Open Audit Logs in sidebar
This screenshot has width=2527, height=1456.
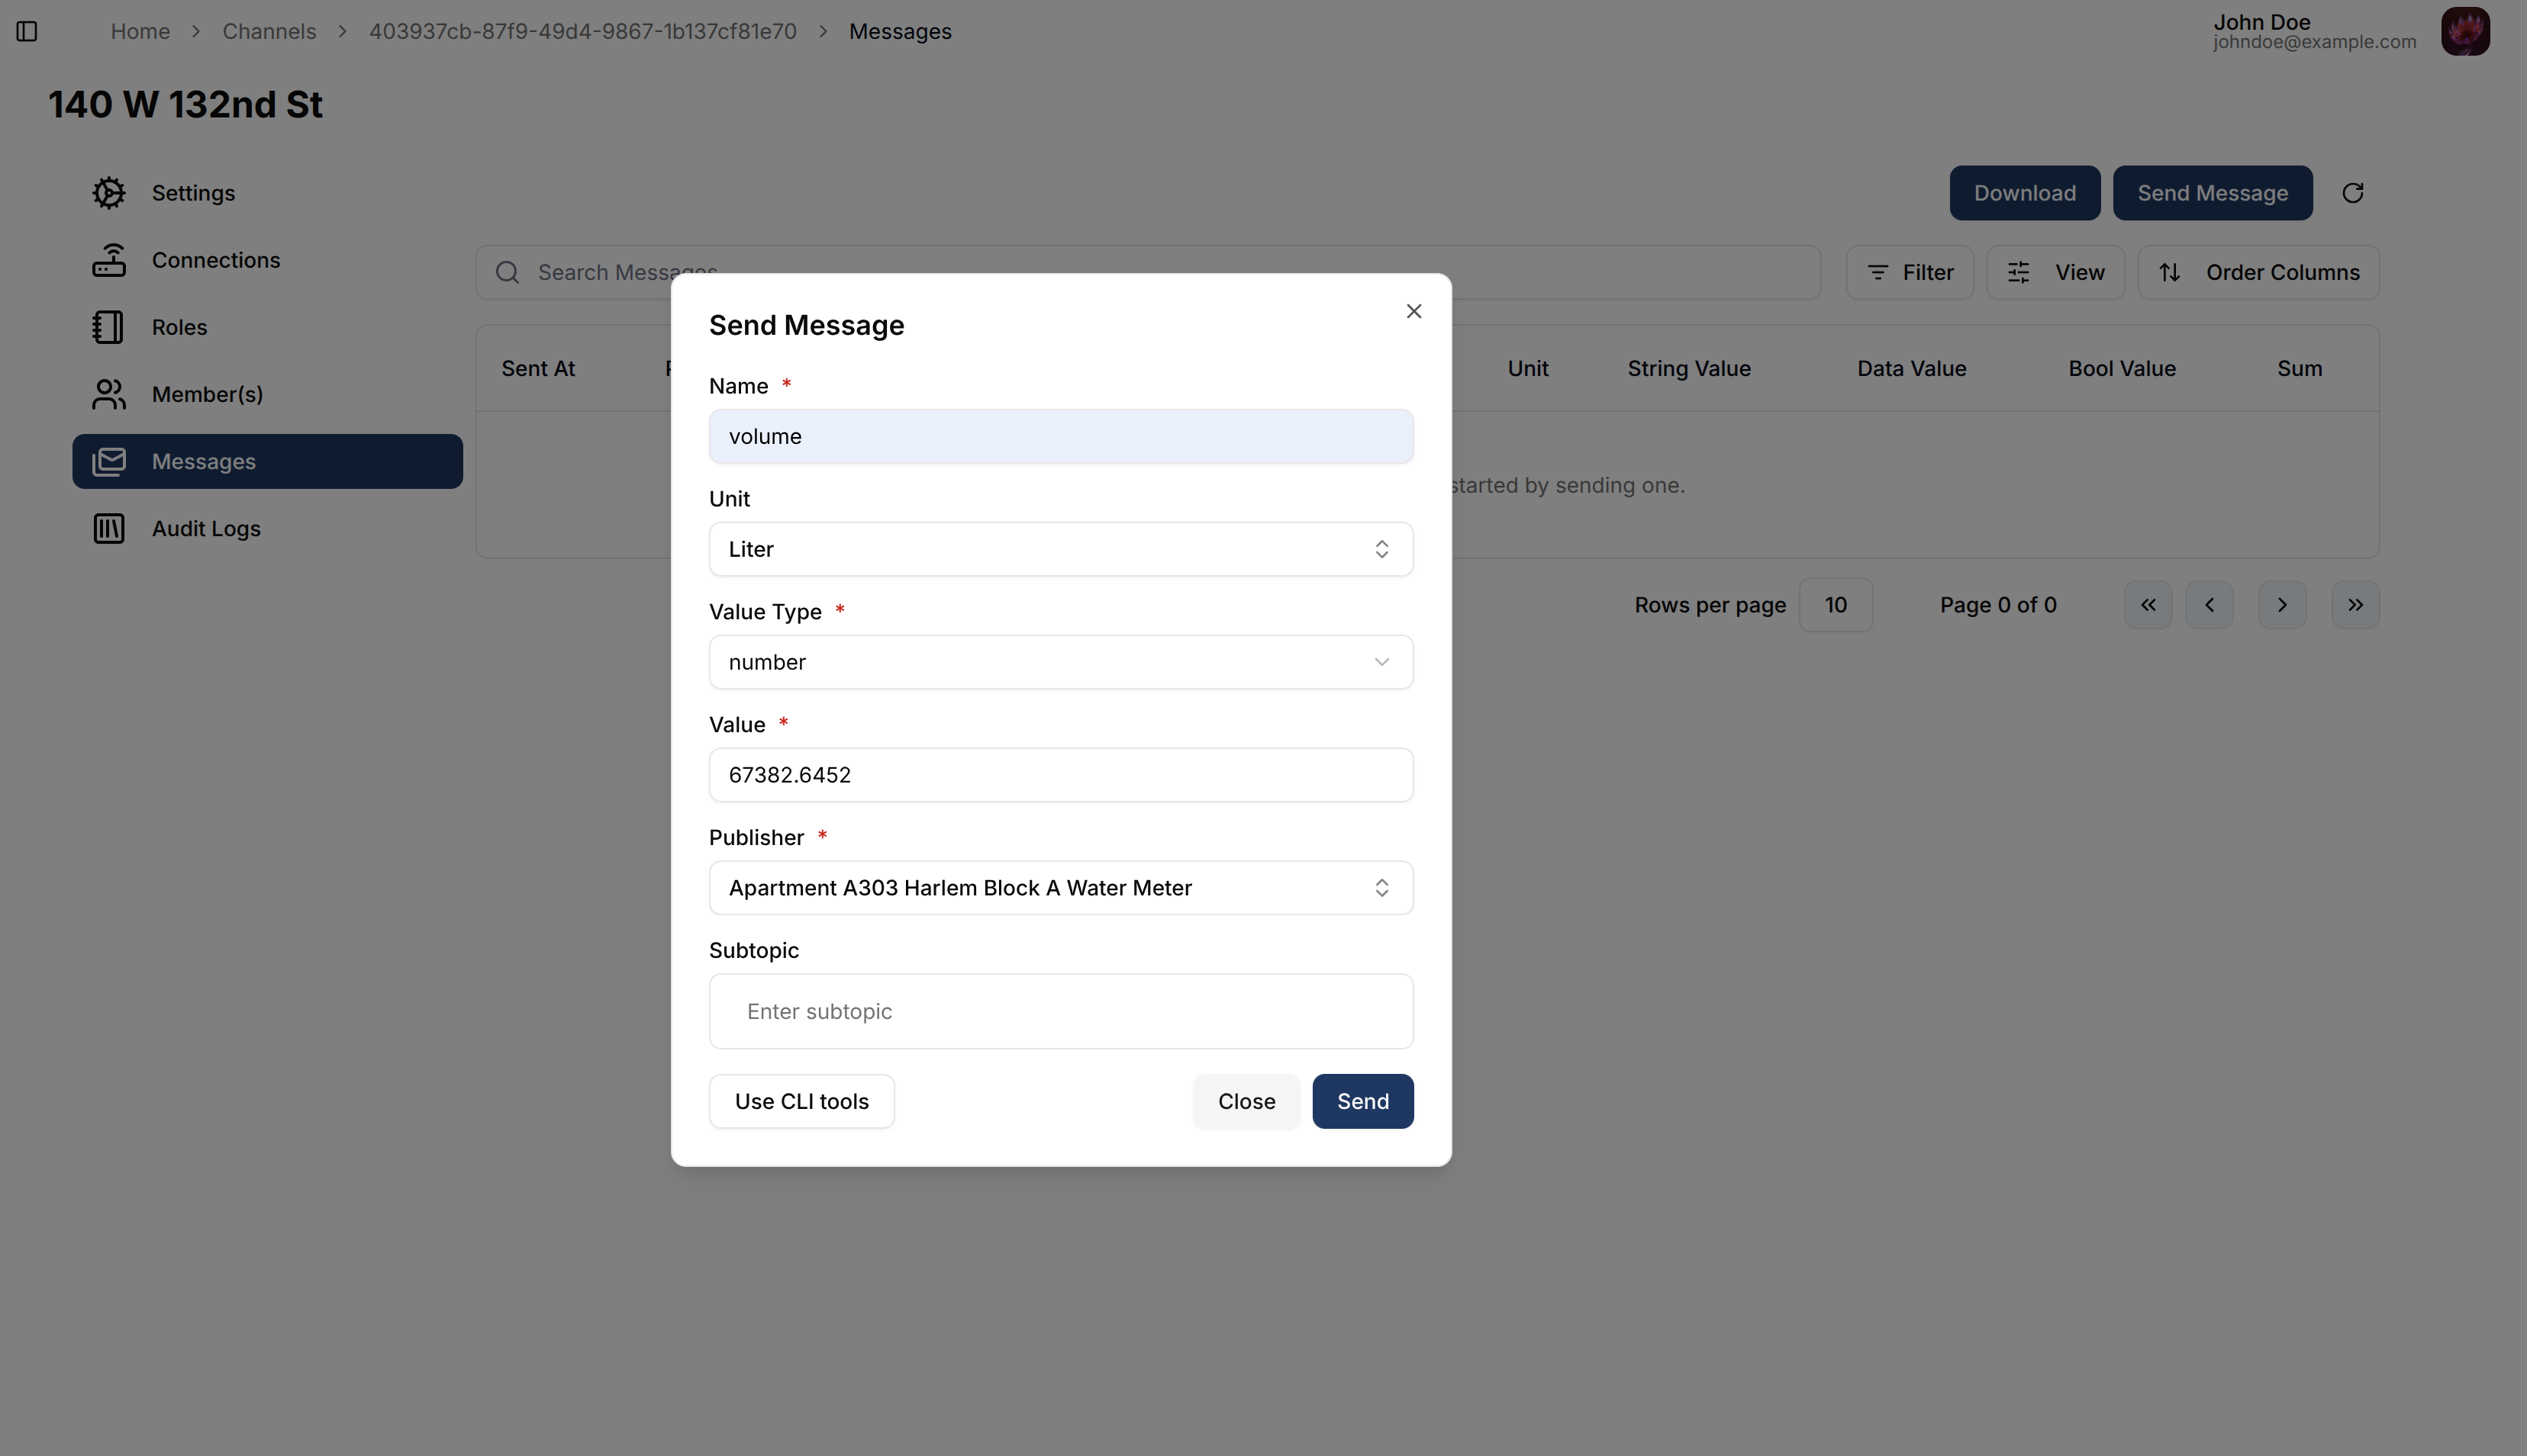coord(267,528)
